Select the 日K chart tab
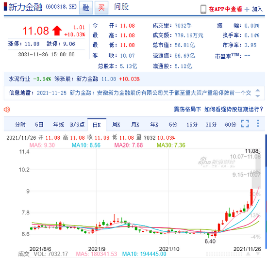This screenshot has width=267, height=258. (97, 125)
